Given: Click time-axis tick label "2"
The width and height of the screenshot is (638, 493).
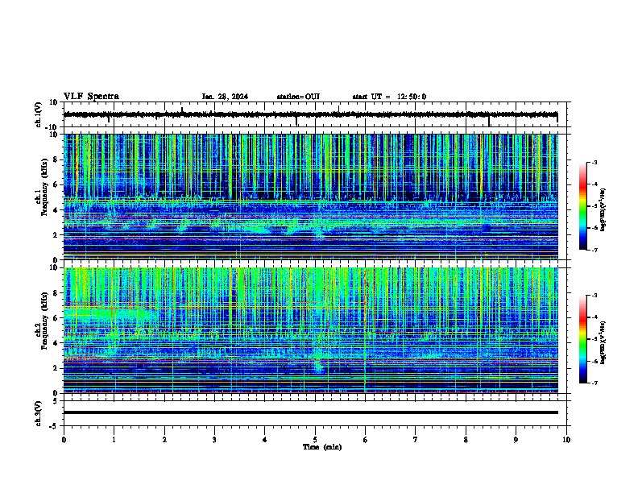Looking at the screenshot, I should [x=164, y=440].
